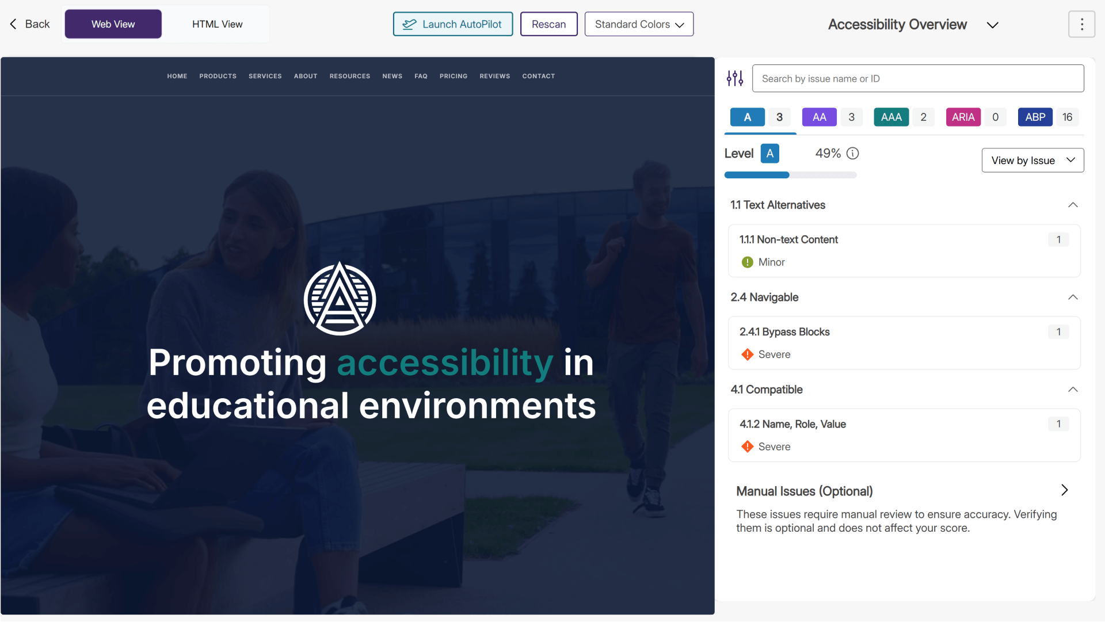Select the AAA level tab
This screenshot has width=1105, height=622.
[x=891, y=117]
